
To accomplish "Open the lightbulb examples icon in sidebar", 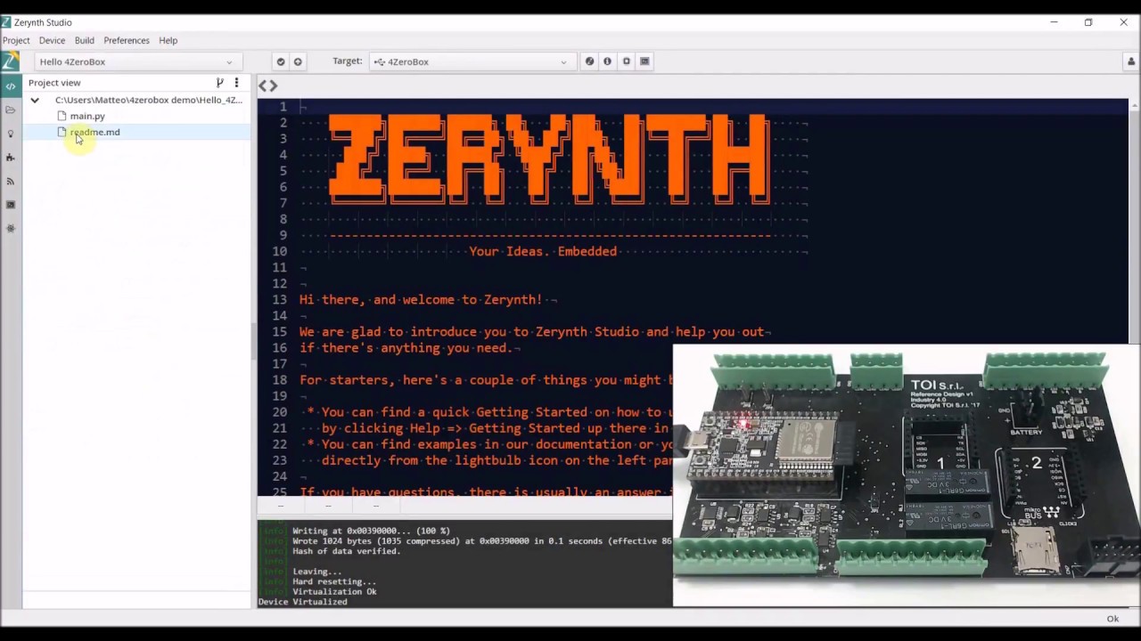I will coord(11,134).
